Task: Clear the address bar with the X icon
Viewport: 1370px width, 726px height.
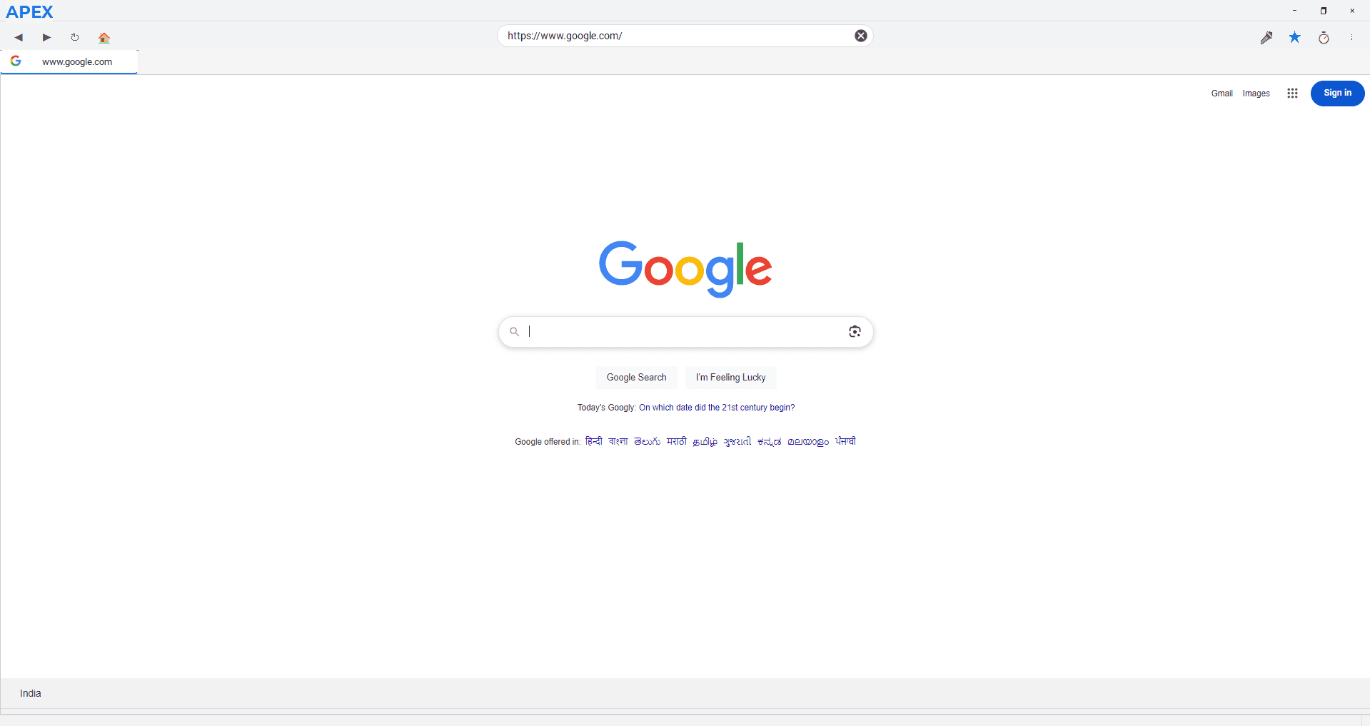Action: coord(861,36)
